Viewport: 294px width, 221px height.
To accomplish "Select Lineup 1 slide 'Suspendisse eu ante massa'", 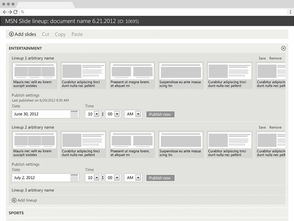I will pos(181,75).
